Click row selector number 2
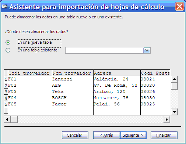186x144 pixels. tap(6, 86)
